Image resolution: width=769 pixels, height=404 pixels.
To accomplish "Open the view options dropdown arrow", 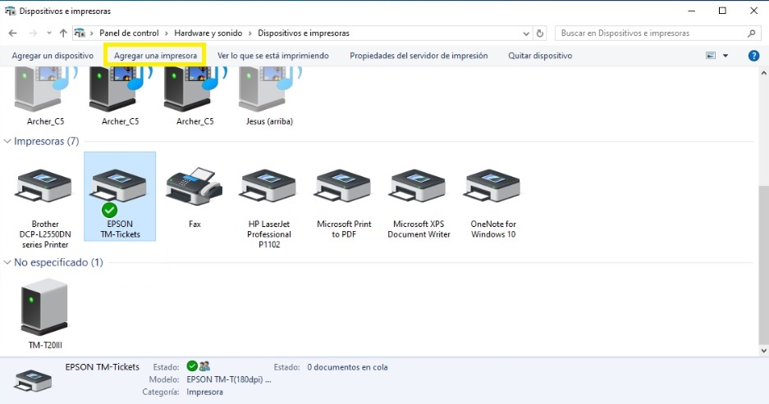I will (x=726, y=56).
